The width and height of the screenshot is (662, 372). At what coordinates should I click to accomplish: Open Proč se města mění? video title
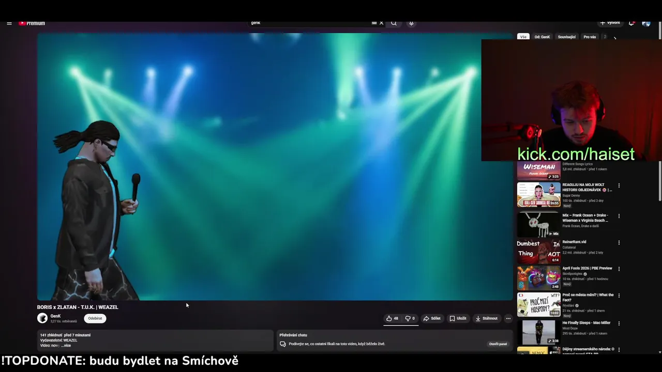(x=588, y=298)
